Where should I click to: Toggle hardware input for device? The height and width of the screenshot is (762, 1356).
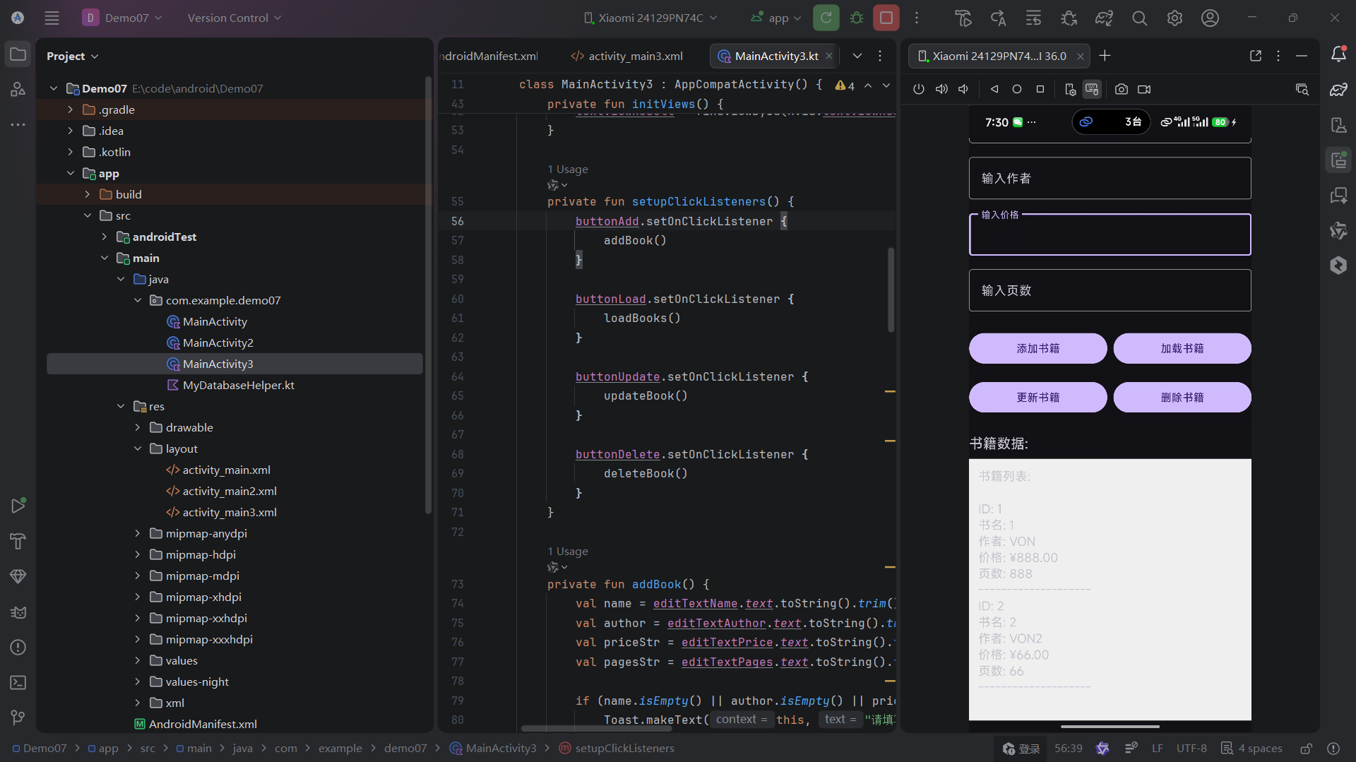coord(1092,89)
